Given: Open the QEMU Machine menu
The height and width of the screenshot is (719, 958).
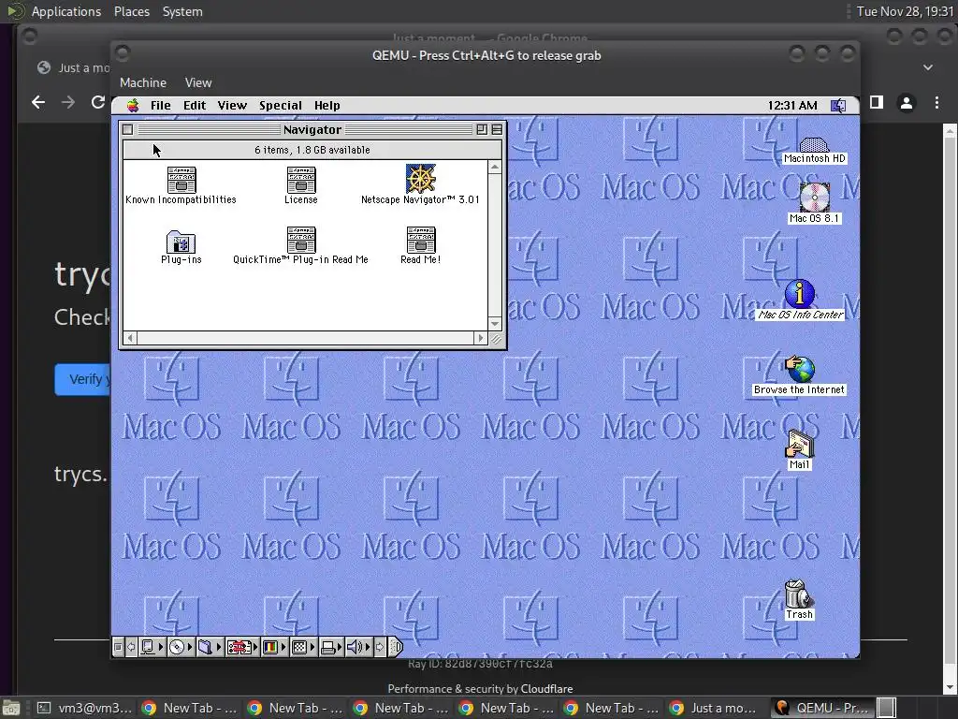Looking at the screenshot, I should pos(143,82).
